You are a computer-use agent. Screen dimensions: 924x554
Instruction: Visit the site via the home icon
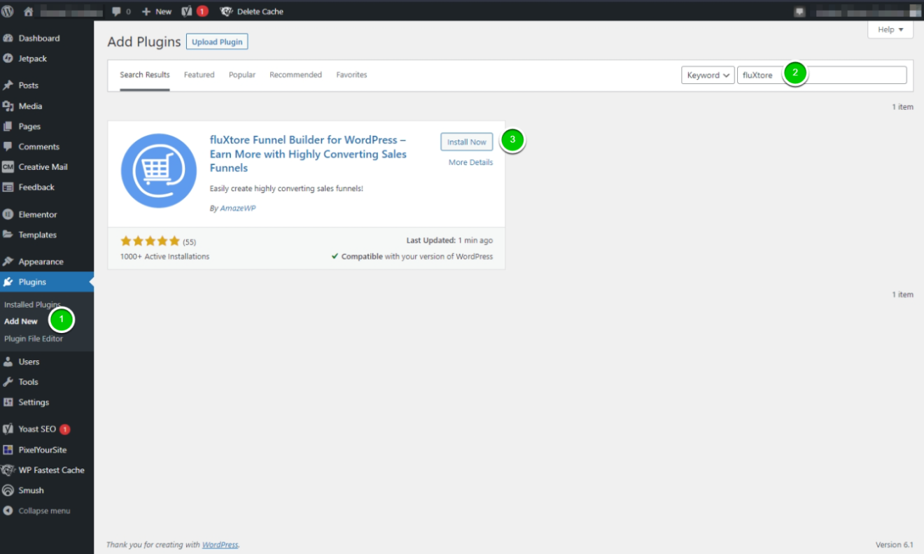(x=27, y=10)
